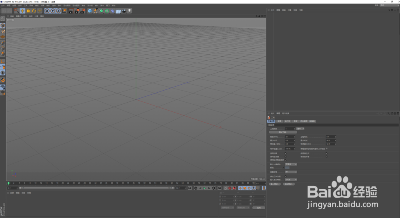Open Edit Render Settings
Screen dimensions: 400x218
tap(83, 11)
